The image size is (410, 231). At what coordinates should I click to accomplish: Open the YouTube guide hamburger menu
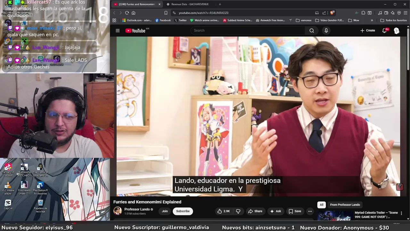click(x=118, y=30)
